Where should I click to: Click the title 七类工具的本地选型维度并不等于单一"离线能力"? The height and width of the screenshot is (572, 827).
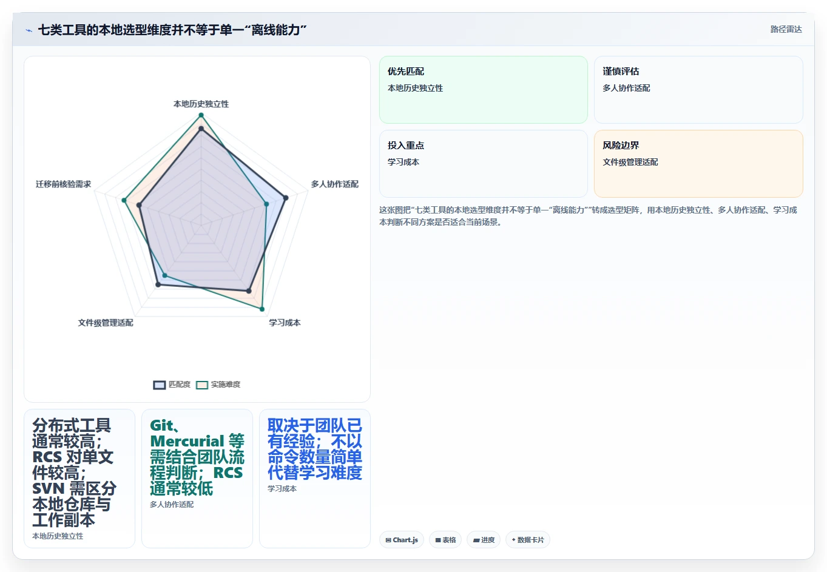[x=172, y=30]
